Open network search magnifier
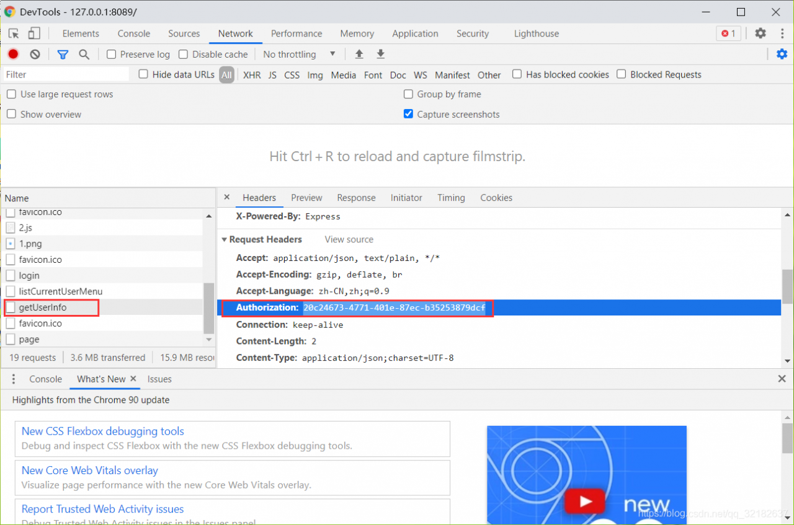This screenshot has height=525, width=794. [84, 55]
